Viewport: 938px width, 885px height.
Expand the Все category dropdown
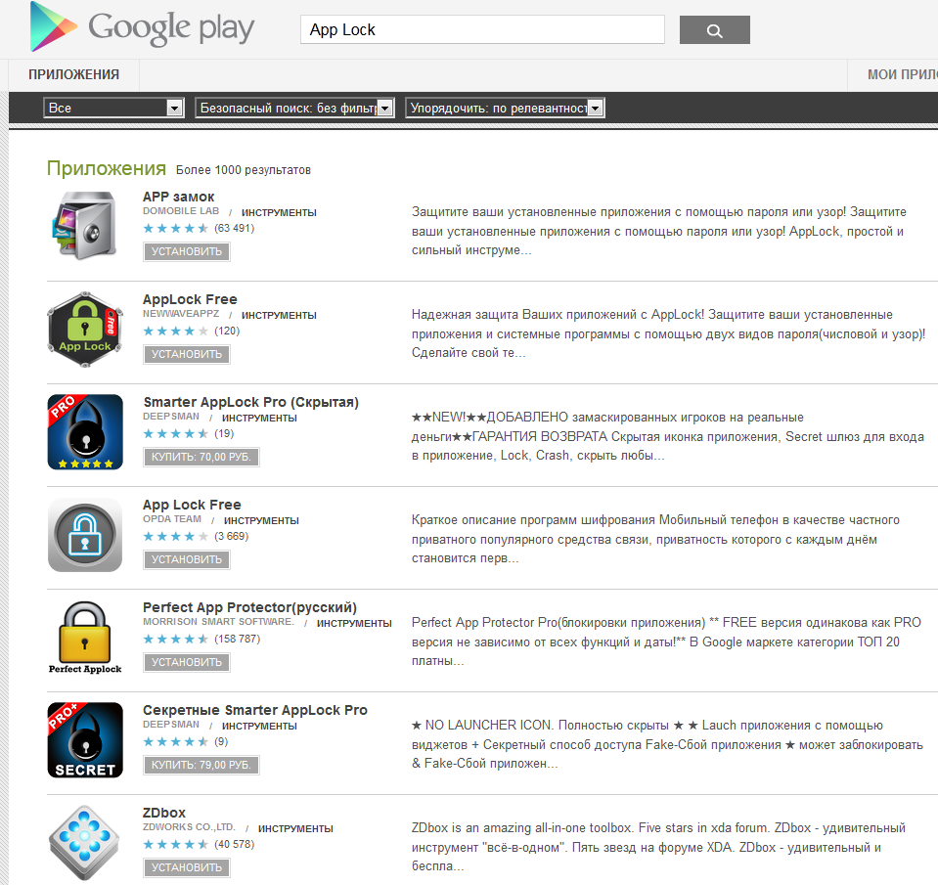tap(113, 108)
